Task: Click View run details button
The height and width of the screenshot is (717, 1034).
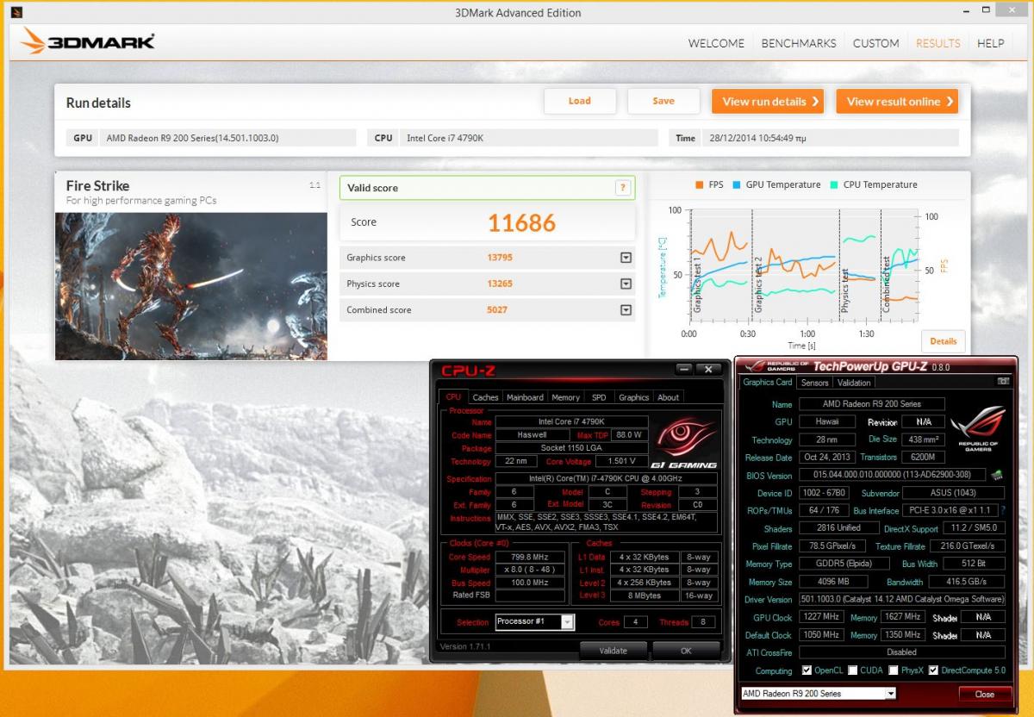Action: [768, 101]
